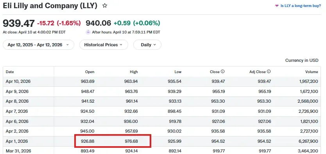Click the volume 1,957,200

(x=309, y=81)
